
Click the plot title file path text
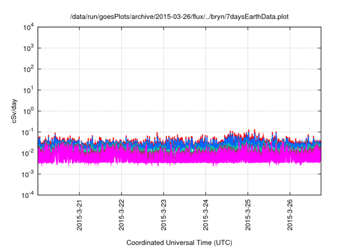pyautogui.click(x=179, y=17)
